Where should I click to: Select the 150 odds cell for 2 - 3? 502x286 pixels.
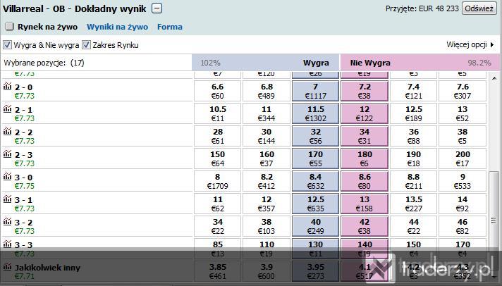[x=217, y=158]
